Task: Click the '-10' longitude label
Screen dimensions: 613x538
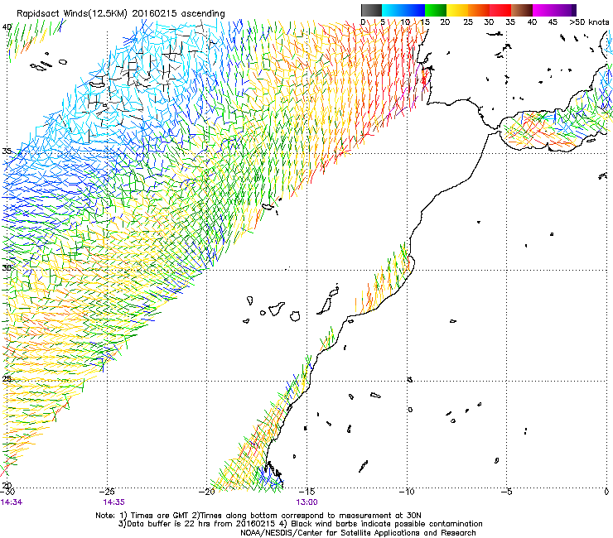Action: pos(407,492)
